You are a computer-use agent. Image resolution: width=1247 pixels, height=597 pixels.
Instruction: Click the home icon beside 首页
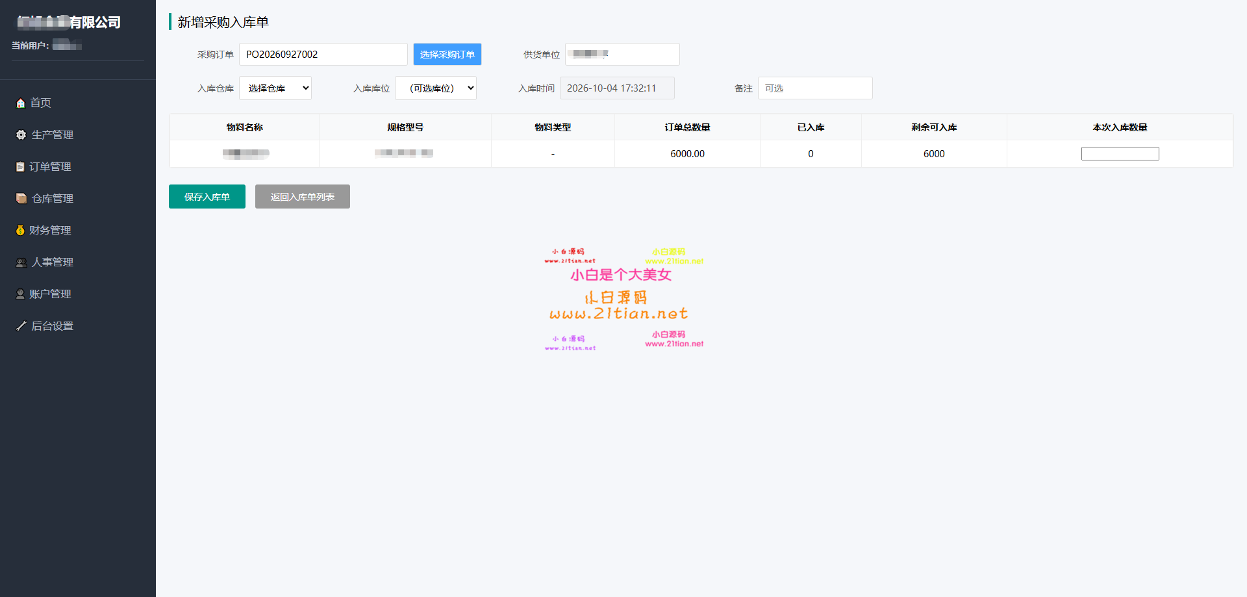point(21,103)
